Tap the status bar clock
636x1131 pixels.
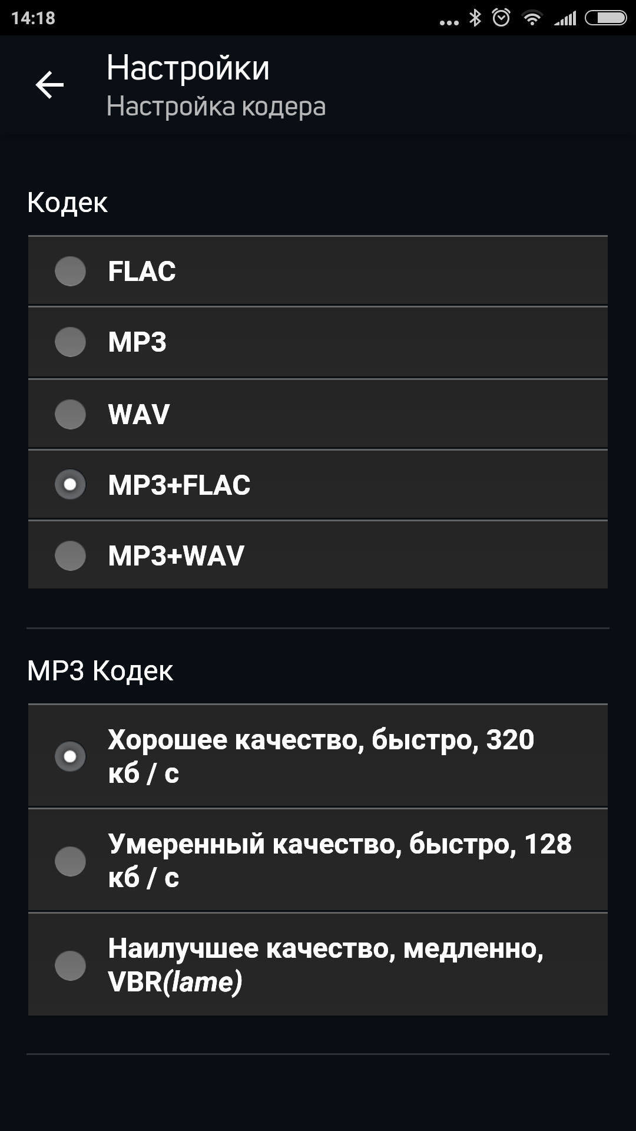point(33,18)
